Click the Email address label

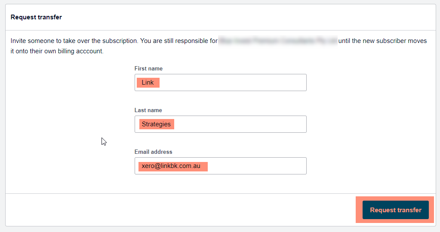point(153,152)
